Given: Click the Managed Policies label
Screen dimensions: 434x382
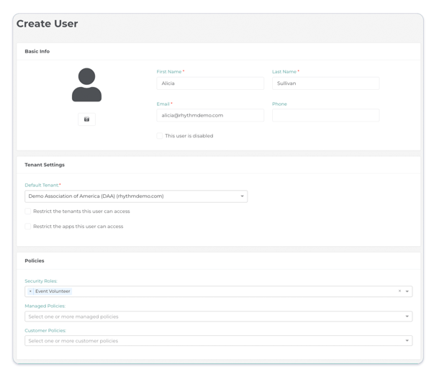Looking at the screenshot, I should point(45,306).
